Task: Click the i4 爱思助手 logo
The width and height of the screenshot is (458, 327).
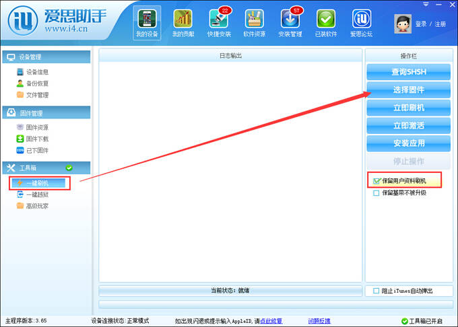Action: point(57,20)
